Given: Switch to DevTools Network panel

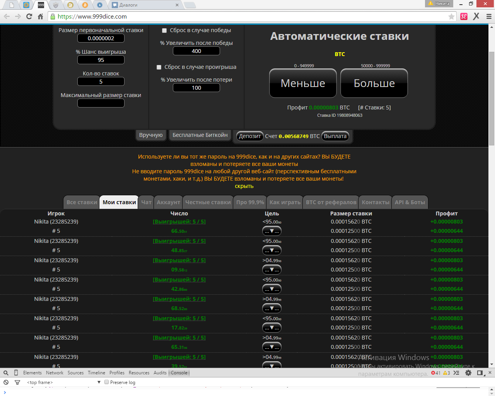Looking at the screenshot, I should [55, 373].
